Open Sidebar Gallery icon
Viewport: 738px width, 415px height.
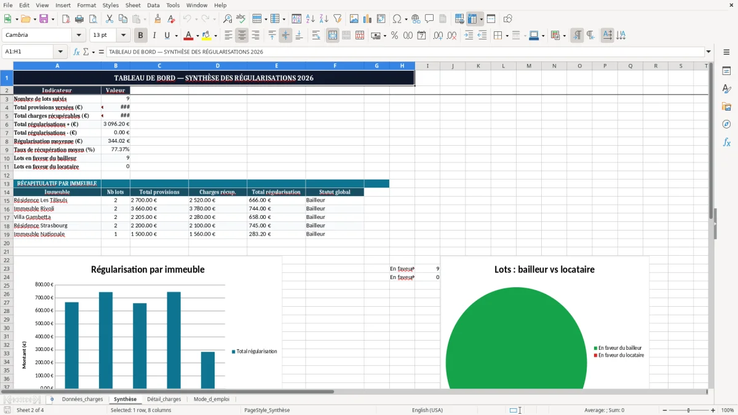click(726, 106)
